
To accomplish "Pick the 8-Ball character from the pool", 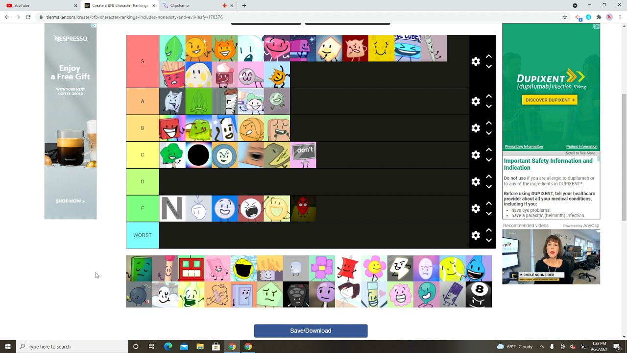I will (479, 295).
